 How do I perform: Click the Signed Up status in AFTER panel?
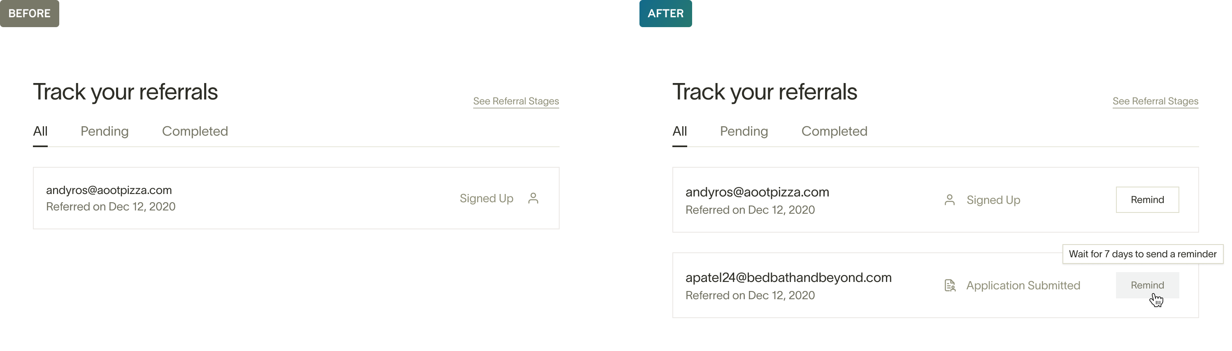993,200
